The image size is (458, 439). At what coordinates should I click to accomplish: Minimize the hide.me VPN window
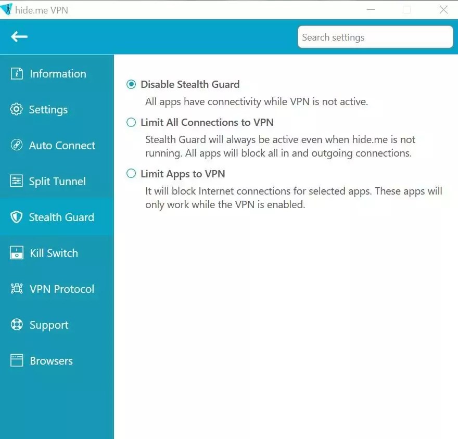(371, 9)
